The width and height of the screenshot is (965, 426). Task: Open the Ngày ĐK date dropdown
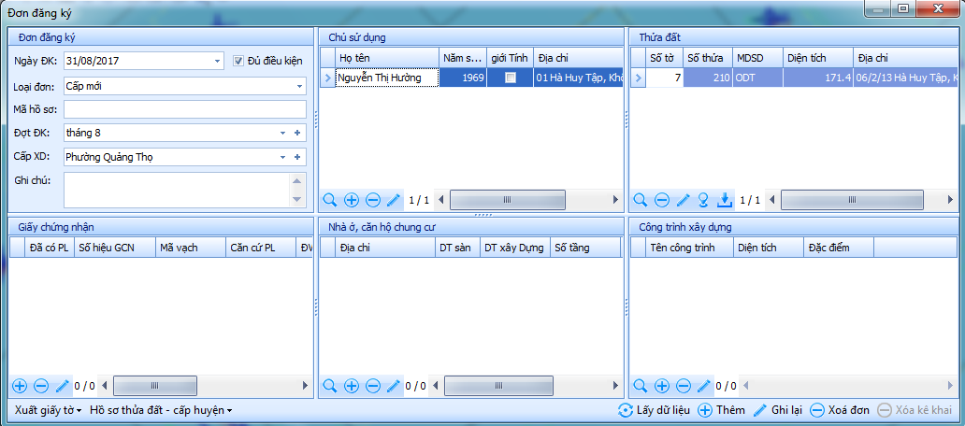[217, 61]
